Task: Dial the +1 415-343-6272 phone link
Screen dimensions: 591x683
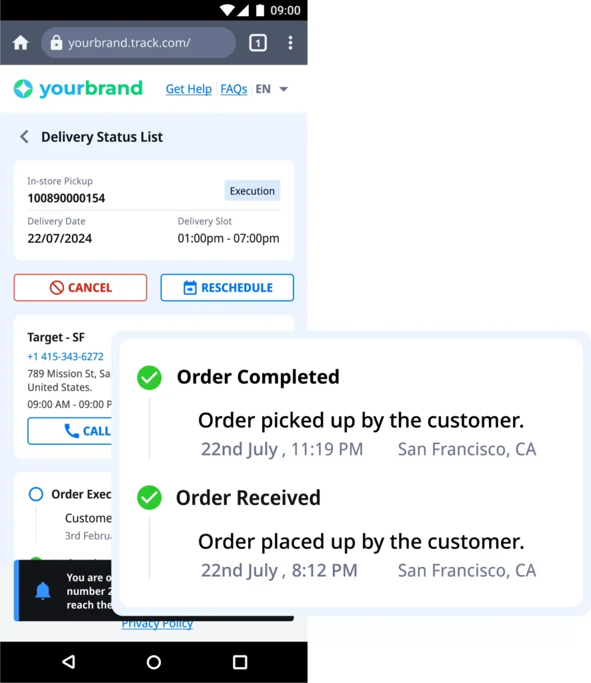Action: click(x=65, y=356)
